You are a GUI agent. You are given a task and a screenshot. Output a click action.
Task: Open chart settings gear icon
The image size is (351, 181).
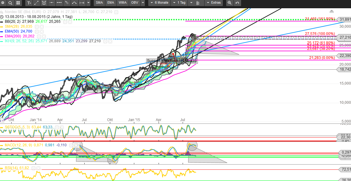point(3,3)
